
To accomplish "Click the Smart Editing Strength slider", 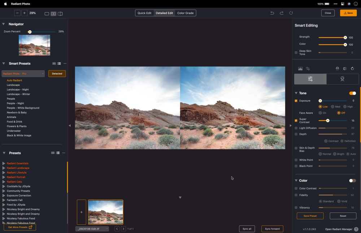I will pyautogui.click(x=332, y=38).
